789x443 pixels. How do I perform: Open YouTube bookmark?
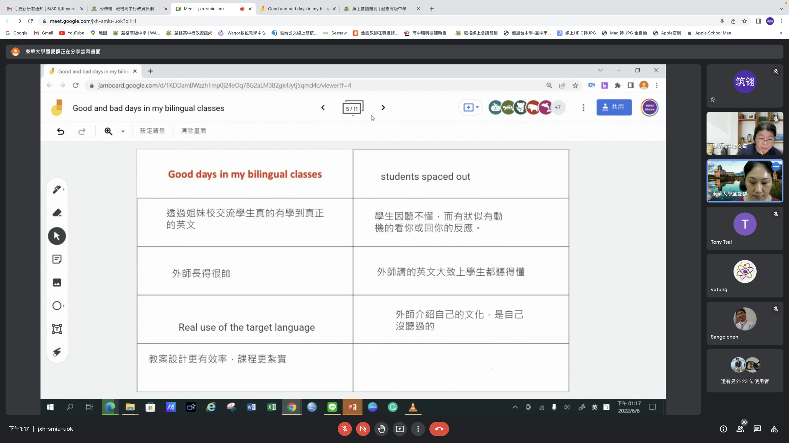coord(72,33)
